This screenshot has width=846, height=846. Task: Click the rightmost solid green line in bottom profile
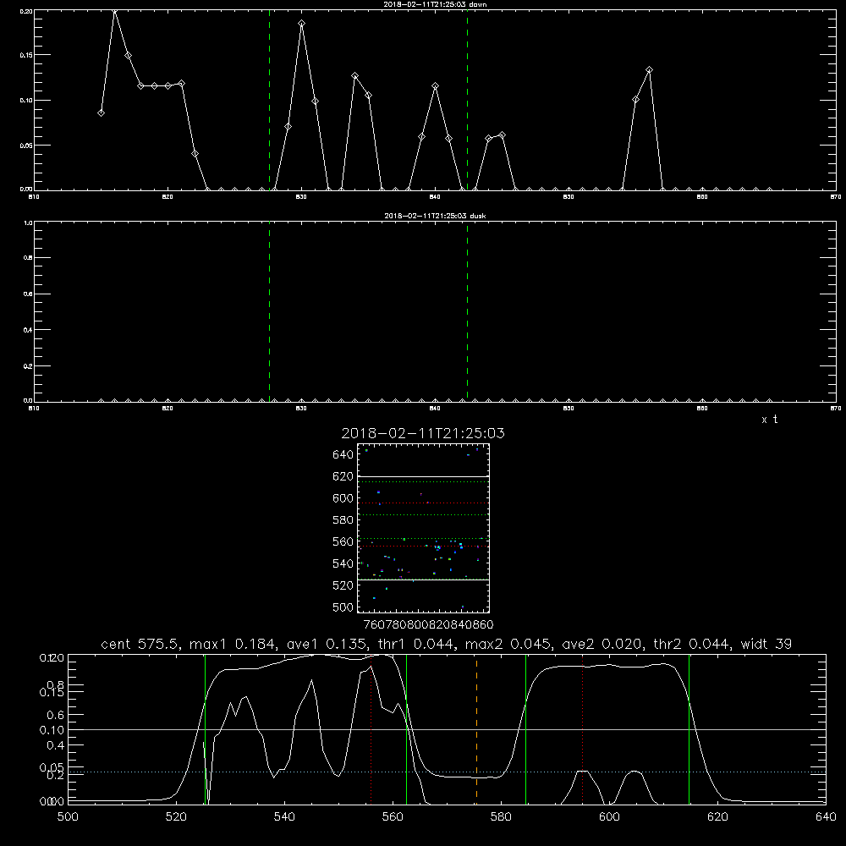point(689,729)
